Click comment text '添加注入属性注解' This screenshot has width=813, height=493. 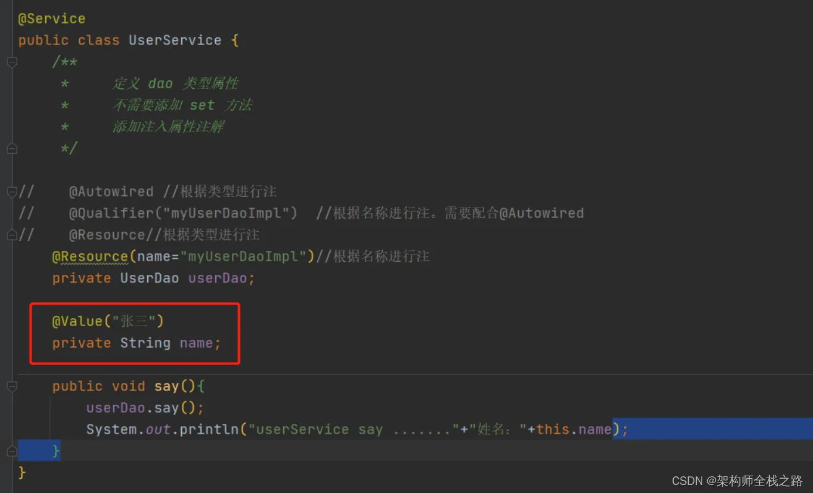(x=168, y=127)
